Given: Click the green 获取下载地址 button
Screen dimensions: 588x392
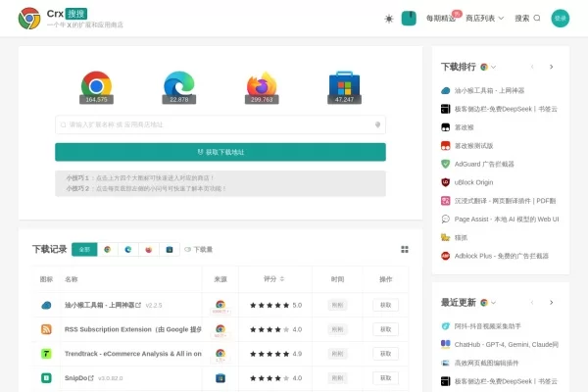Looking at the screenshot, I should point(220,152).
